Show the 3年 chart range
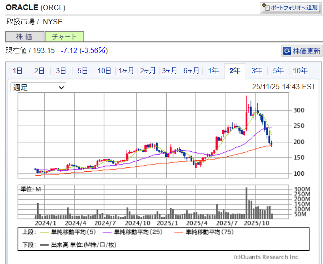The image size is (323, 264). [x=257, y=71]
